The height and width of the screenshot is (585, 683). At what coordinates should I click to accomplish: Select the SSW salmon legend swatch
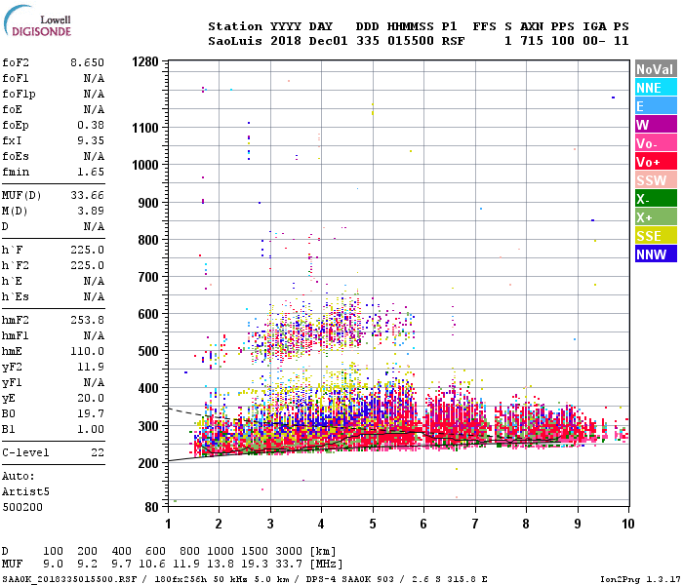656,180
